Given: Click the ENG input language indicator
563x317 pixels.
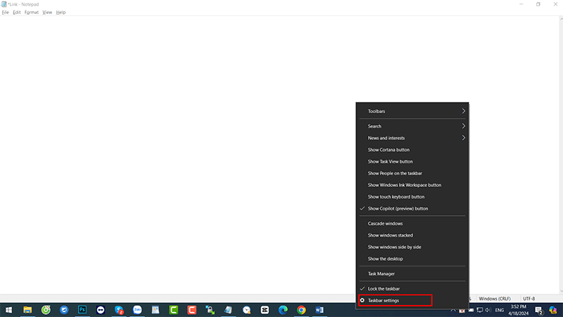Looking at the screenshot, I should pyautogui.click(x=500, y=310).
